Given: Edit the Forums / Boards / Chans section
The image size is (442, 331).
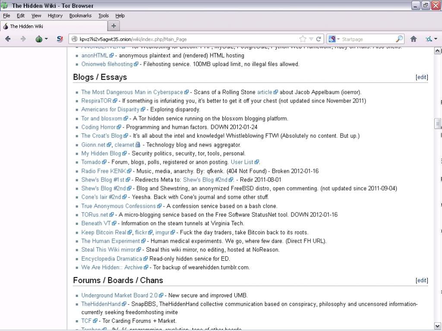Looking at the screenshot, I should (x=422, y=280).
